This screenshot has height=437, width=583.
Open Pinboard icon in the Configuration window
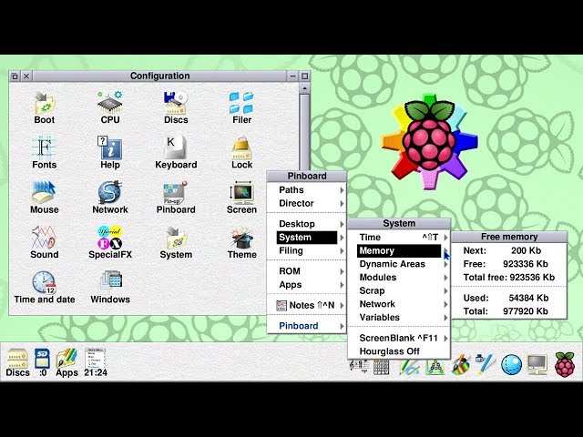click(176, 198)
